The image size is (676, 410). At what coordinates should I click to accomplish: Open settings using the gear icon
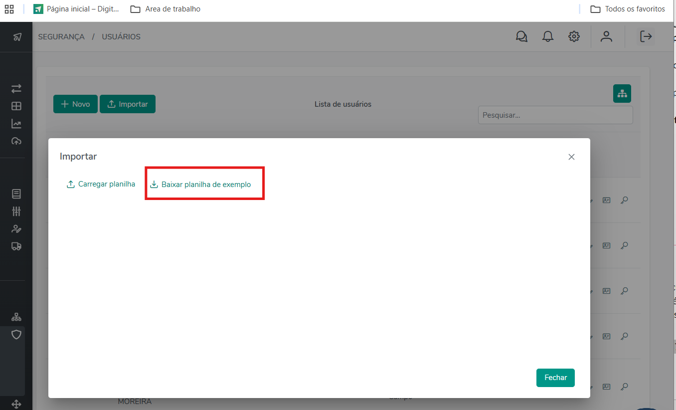pos(574,36)
